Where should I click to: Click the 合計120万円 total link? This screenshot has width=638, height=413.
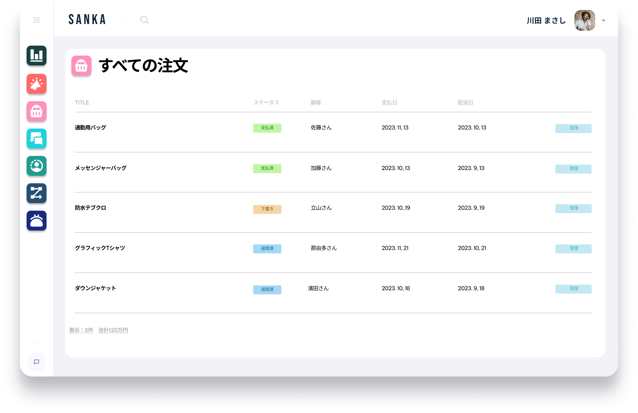tap(113, 330)
